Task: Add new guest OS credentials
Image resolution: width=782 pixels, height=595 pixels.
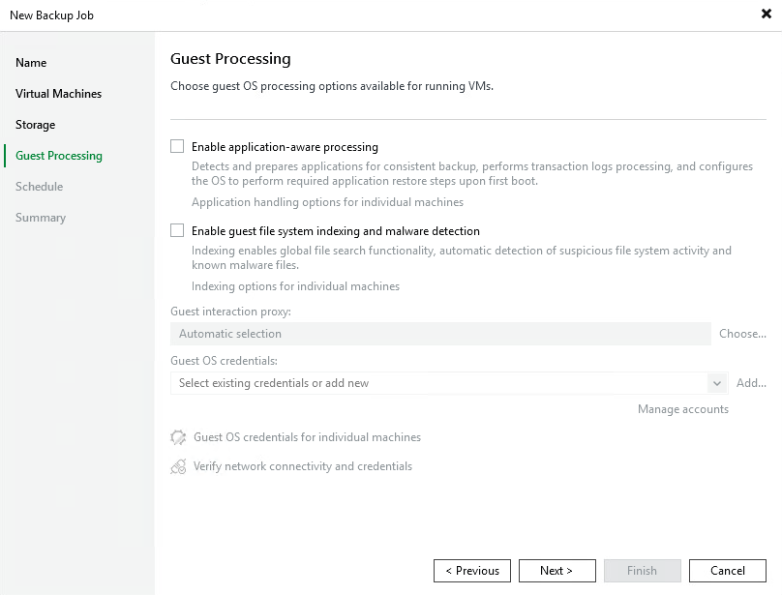Action: tap(751, 382)
